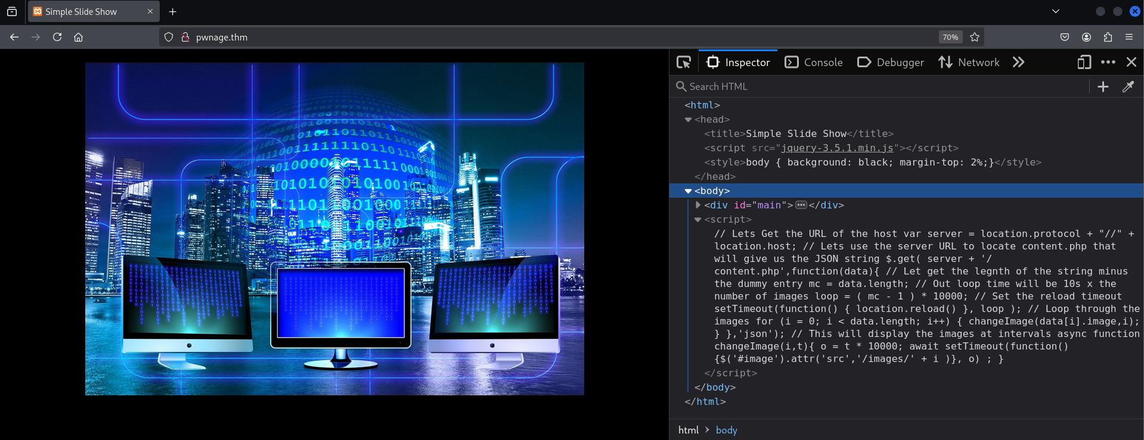Screen dimensions: 1144x440
Task: Toggle responsive design mode icon
Action: point(1084,63)
